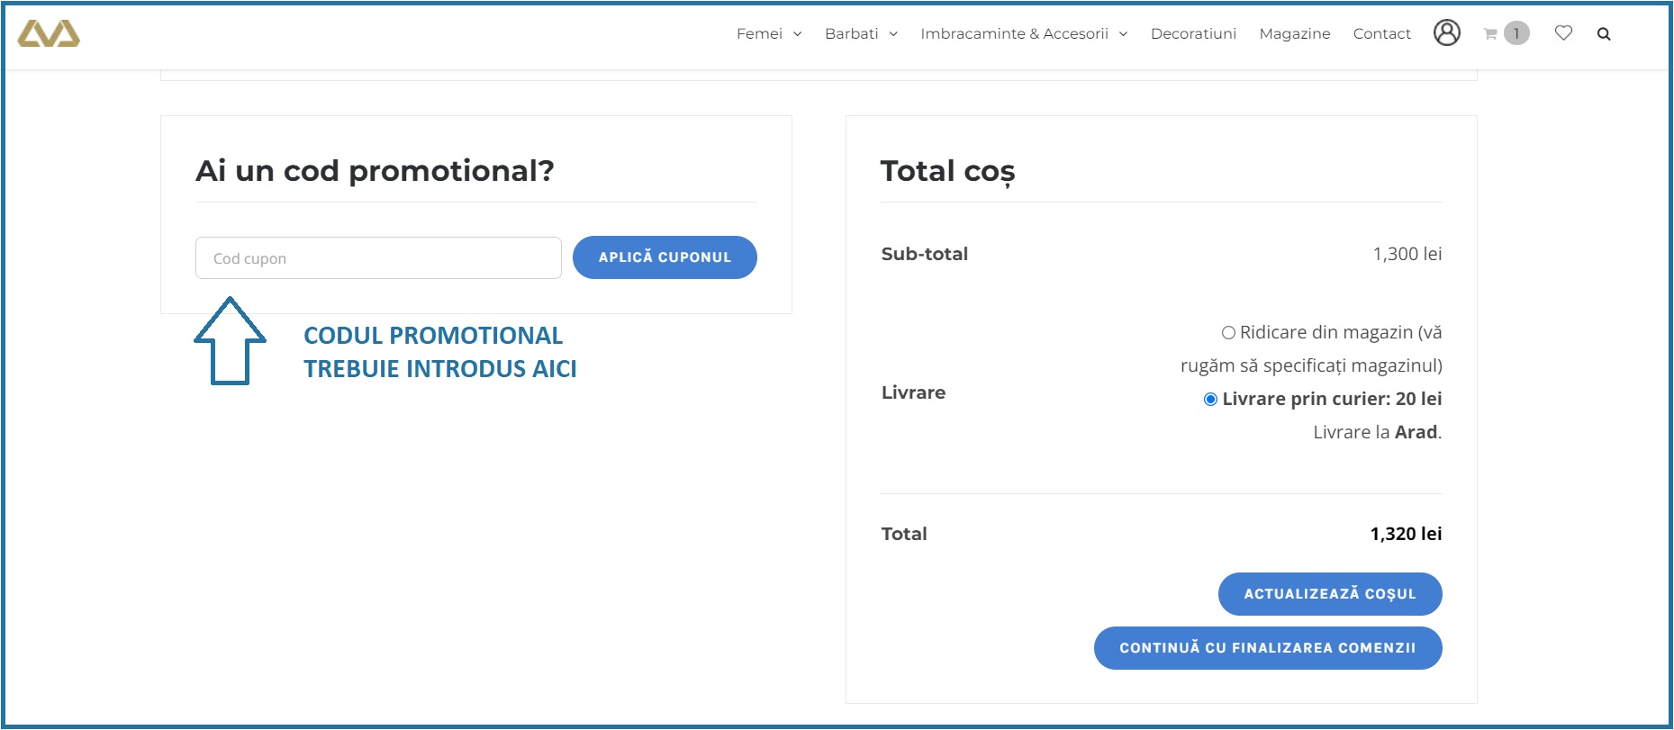Click the Ai un cod promotional heading

(375, 170)
